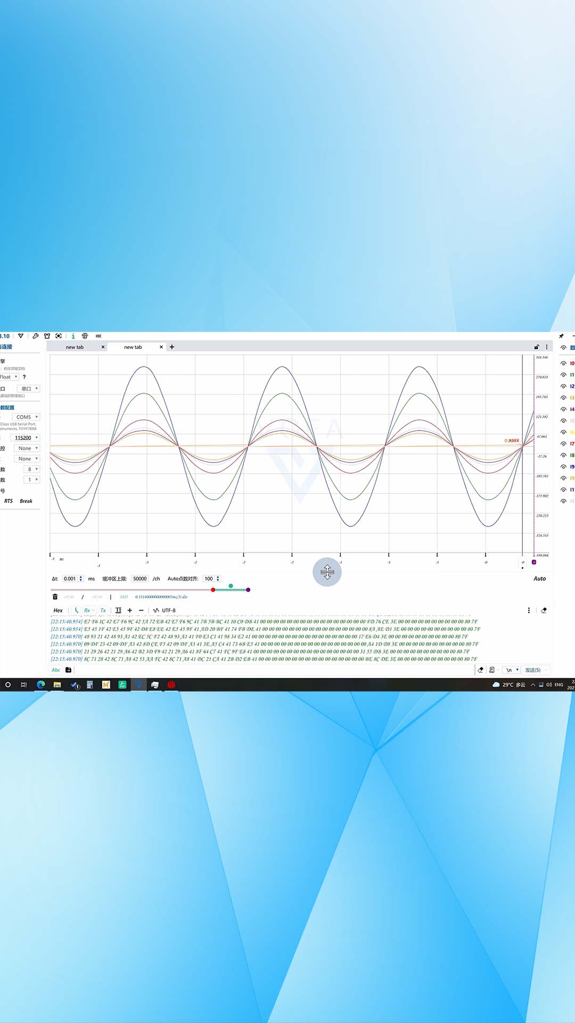Image resolution: width=575 pixels, height=1023 pixels.
Task: Expand the 115200 baud rate dropdown
Action: 26,438
